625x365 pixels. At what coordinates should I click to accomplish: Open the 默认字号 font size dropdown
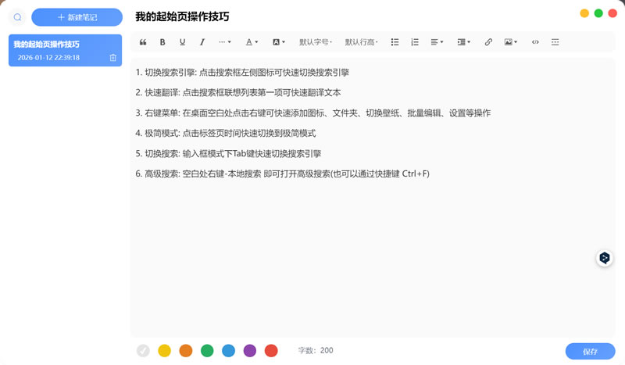[316, 42]
